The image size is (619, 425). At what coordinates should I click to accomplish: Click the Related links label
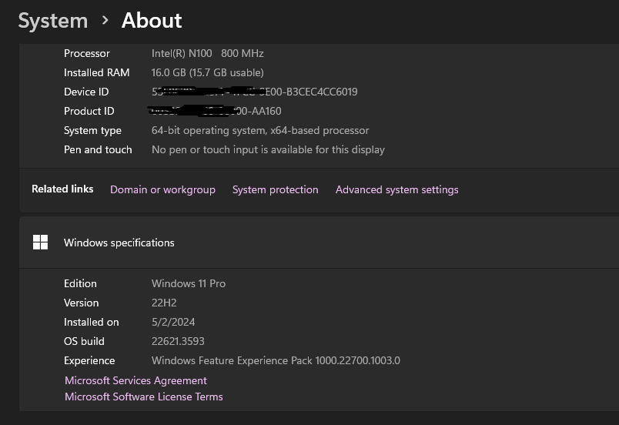62,189
